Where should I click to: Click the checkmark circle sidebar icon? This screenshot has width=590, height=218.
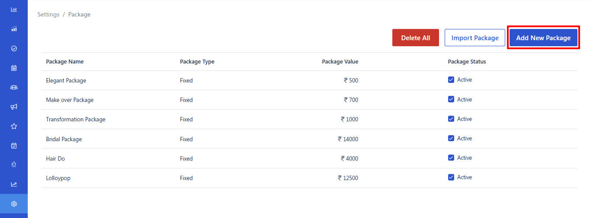pos(14,48)
